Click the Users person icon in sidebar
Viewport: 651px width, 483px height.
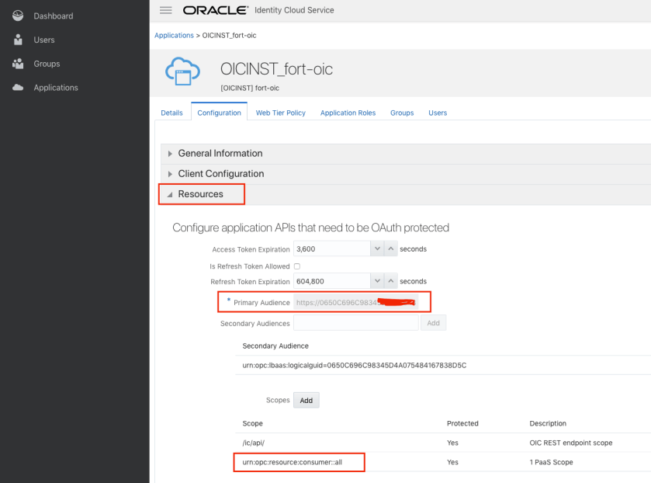pyautogui.click(x=19, y=40)
